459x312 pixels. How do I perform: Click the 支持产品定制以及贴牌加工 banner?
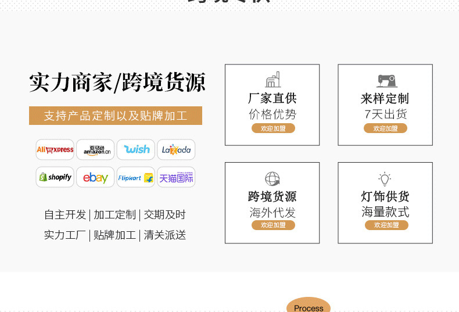tap(116, 116)
